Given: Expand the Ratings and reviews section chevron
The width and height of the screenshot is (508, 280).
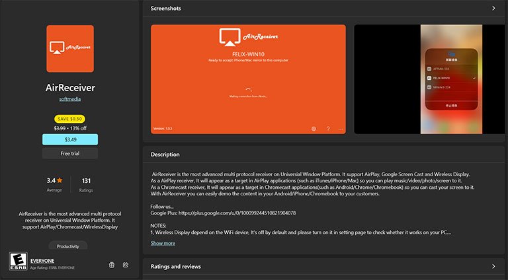Looking at the screenshot, I should tap(493, 266).
